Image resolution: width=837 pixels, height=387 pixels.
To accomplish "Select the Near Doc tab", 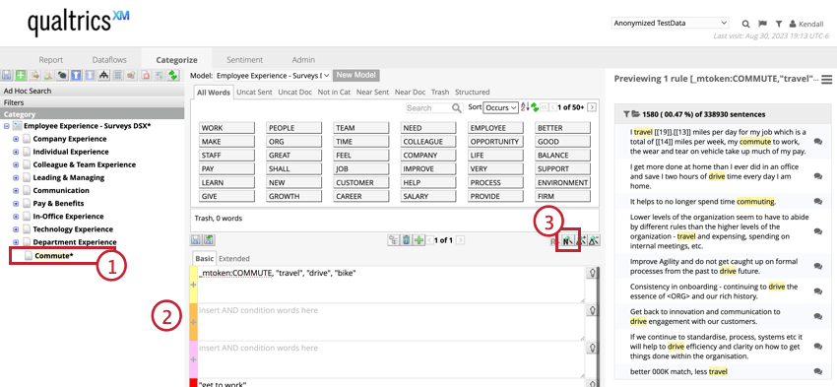I will pos(410,92).
